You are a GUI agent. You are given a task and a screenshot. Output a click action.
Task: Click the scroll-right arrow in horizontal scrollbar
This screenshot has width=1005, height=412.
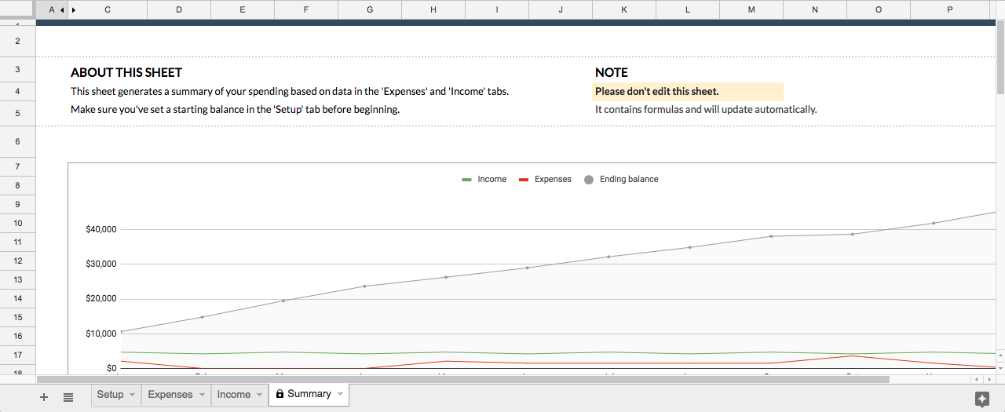click(x=989, y=379)
